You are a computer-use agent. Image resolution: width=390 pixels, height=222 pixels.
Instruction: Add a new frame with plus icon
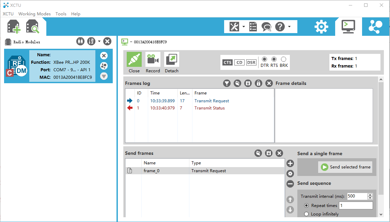pyautogui.click(x=290, y=163)
